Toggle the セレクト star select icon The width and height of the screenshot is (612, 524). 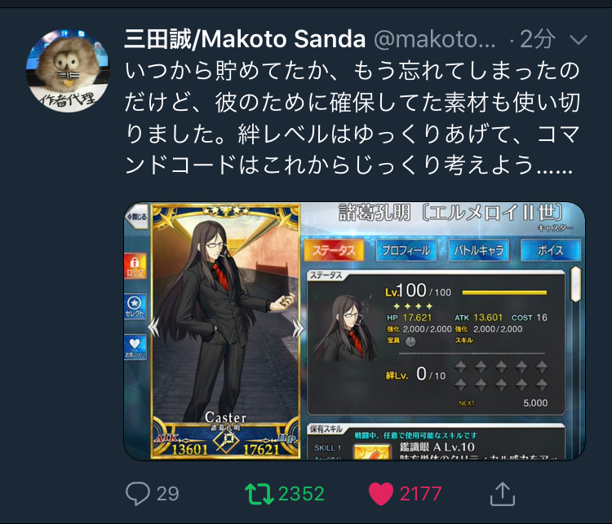pos(135,306)
